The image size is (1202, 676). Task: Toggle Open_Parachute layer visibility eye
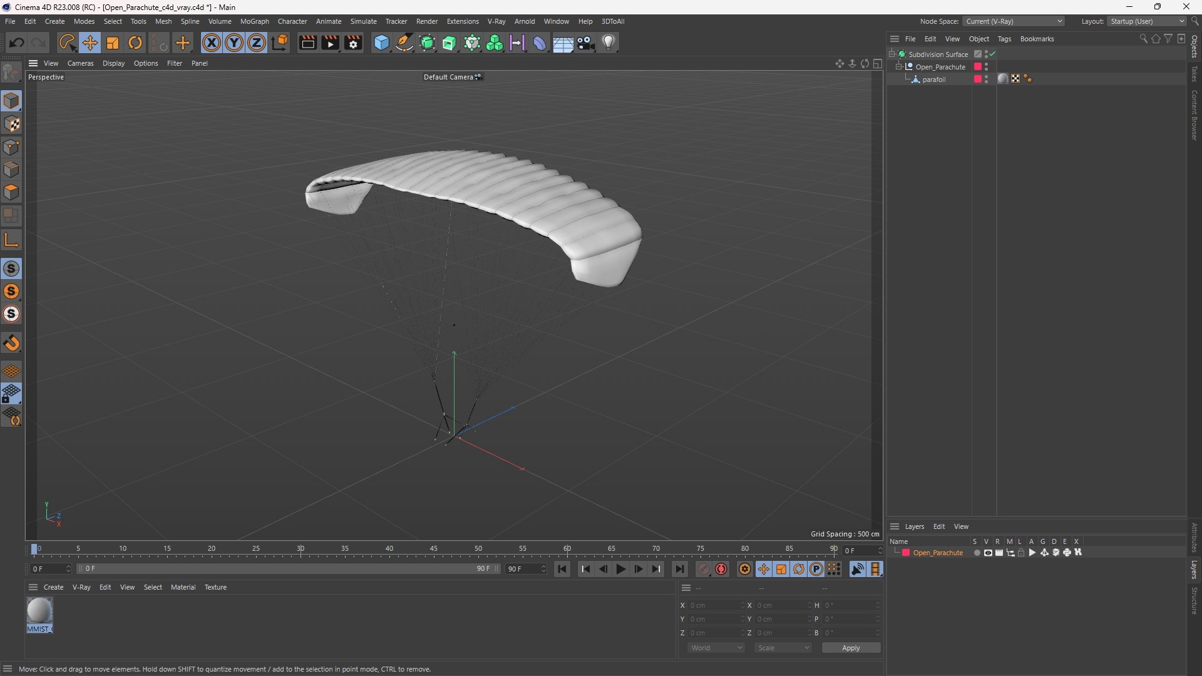click(988, 553)
